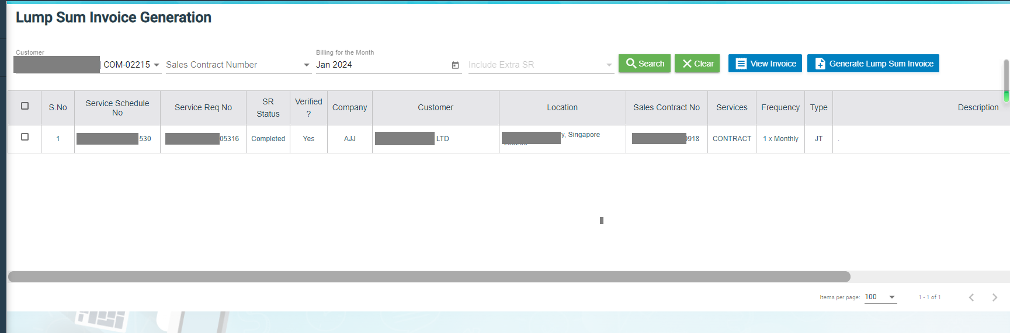Screen dimensions: 1010x333
Task: Tick the select-all checkbox in table header
Action: (25, 106)
